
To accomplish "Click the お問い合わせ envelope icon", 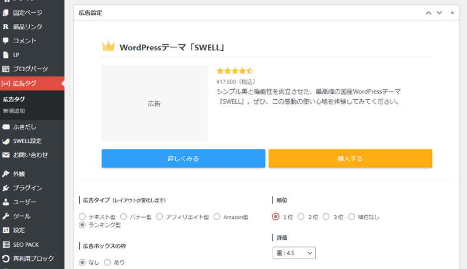I will pyautogui.click(x=6, y=155).
